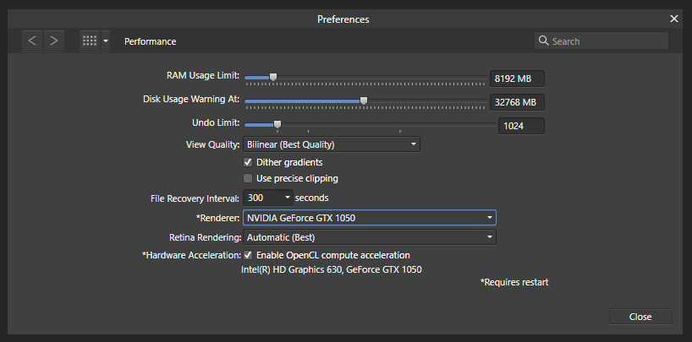Click the Undo Limit slider handle
The image size is (692, 342).
coord(277,125)
